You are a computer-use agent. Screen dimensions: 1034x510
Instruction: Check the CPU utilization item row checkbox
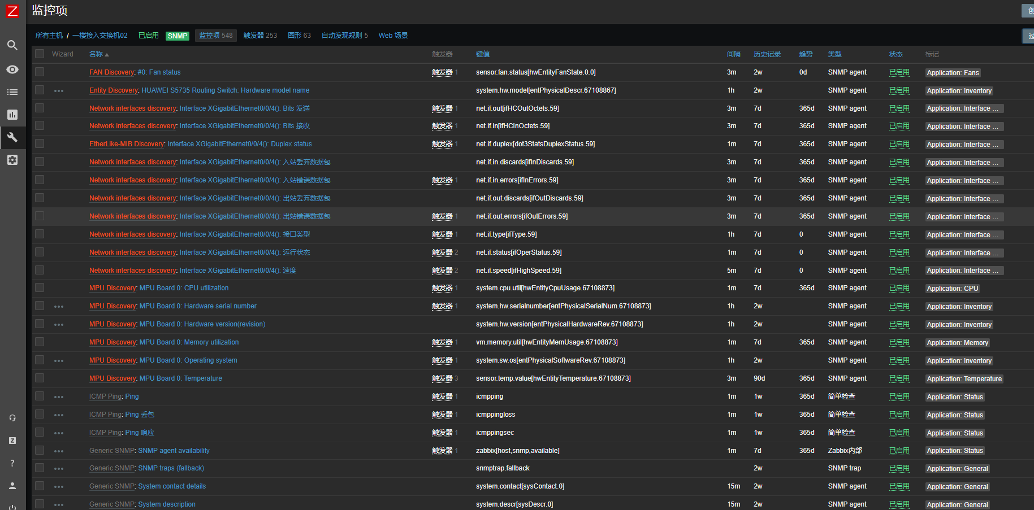[40, 287]
